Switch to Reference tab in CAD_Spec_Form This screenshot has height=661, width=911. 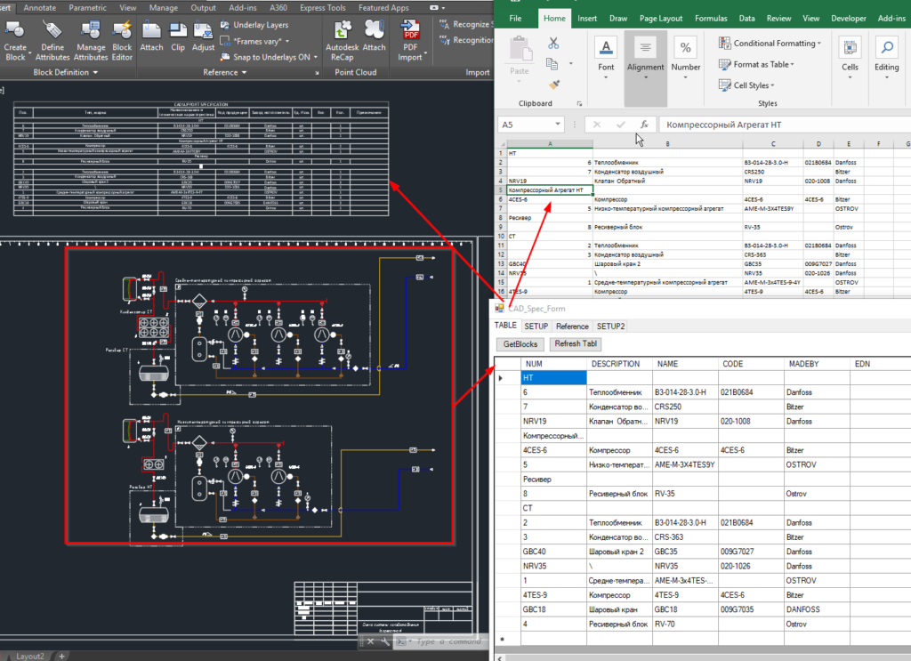point(572,326)
